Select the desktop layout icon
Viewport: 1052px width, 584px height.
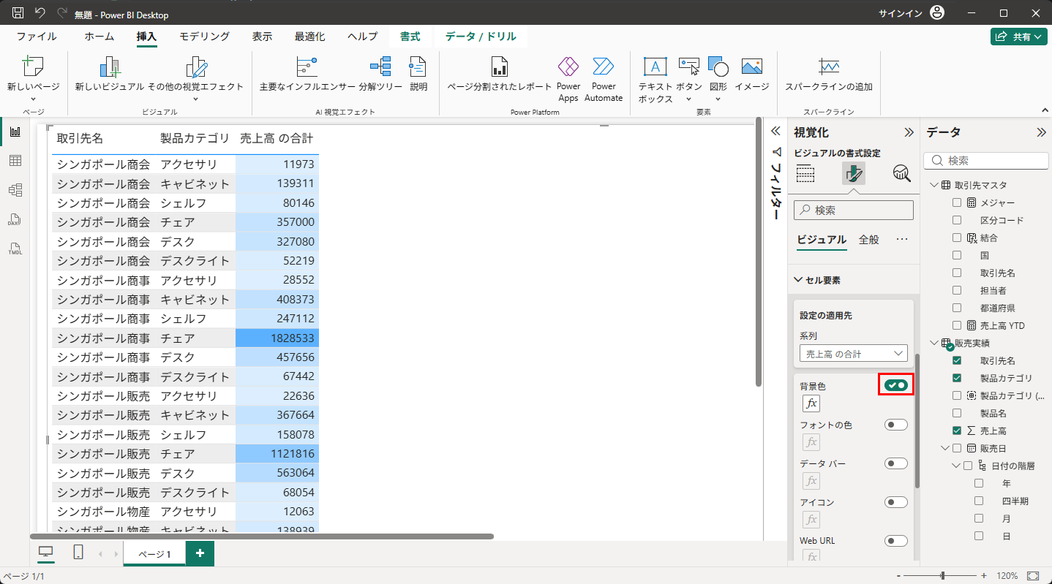[x=45, y=553]
